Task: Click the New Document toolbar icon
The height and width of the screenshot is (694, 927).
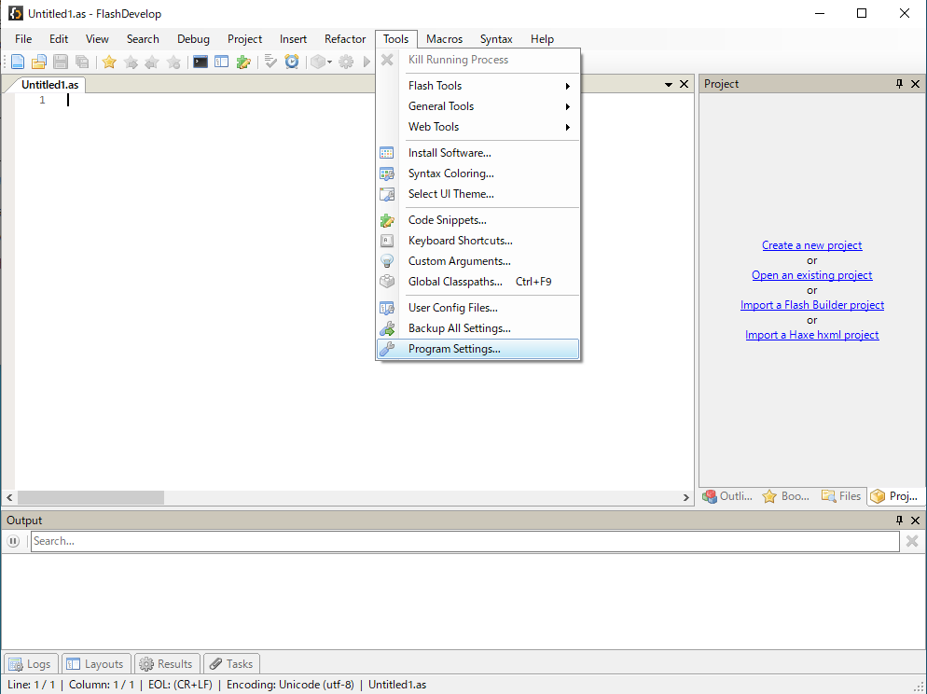Action: point(18,62)
